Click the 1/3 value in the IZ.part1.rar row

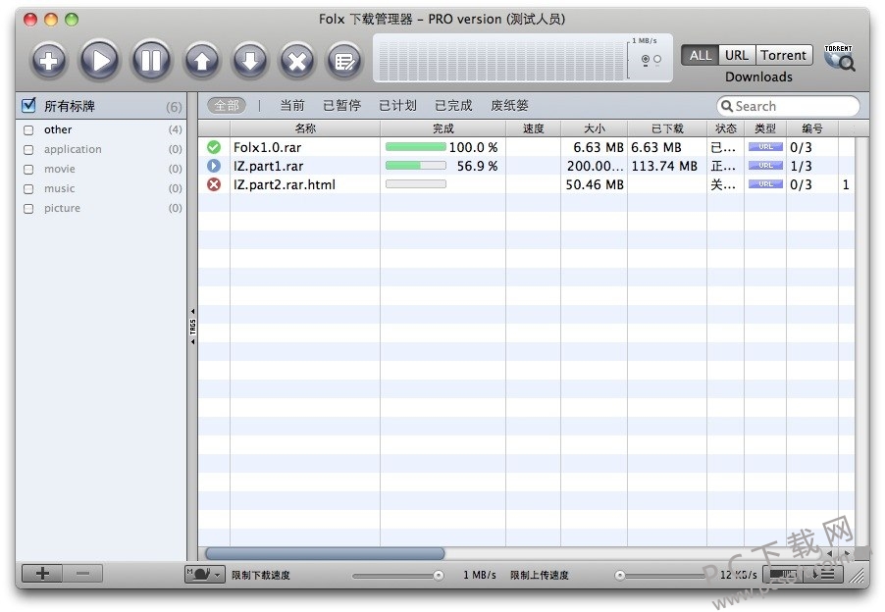point(801,166)
